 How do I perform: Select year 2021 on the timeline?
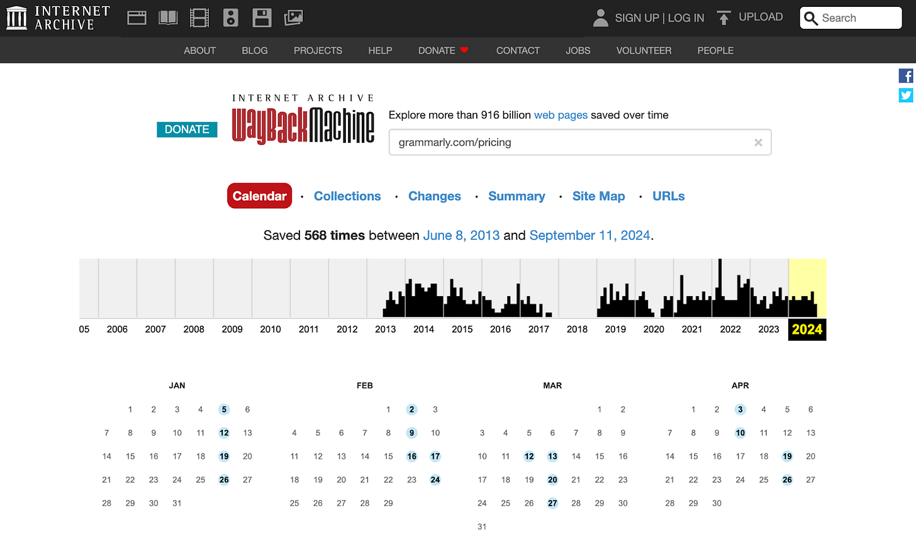[692, 329]
